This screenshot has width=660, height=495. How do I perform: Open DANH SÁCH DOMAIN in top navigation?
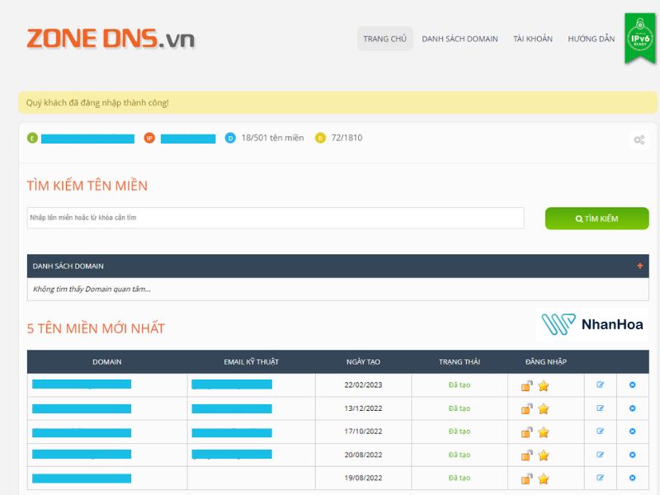460,39
